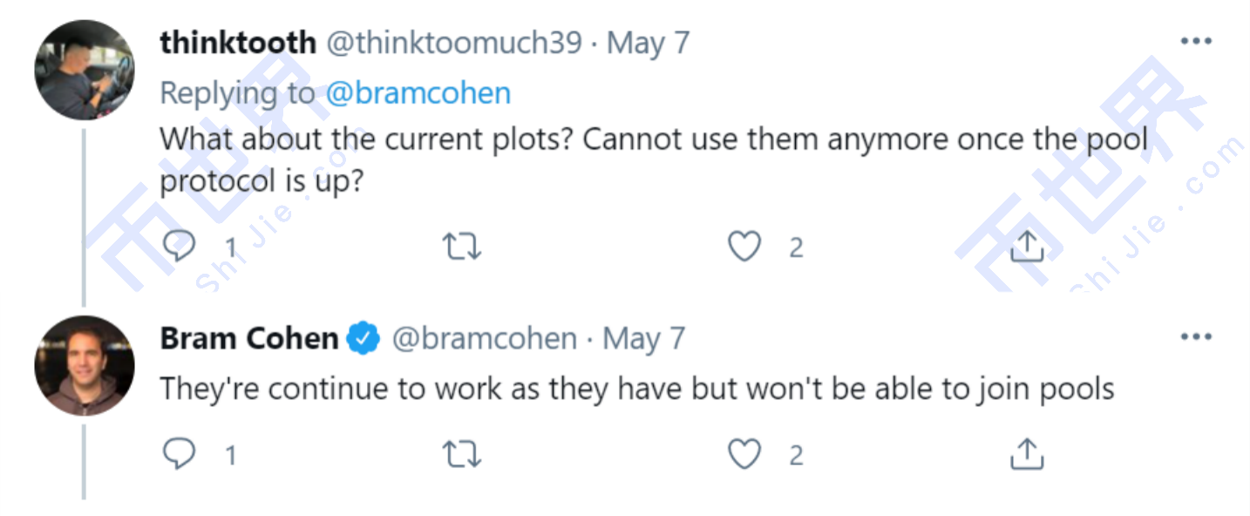The image size is (1250, 516).
Task: Click the Bram Cohen display name
Action: (249, 338)
